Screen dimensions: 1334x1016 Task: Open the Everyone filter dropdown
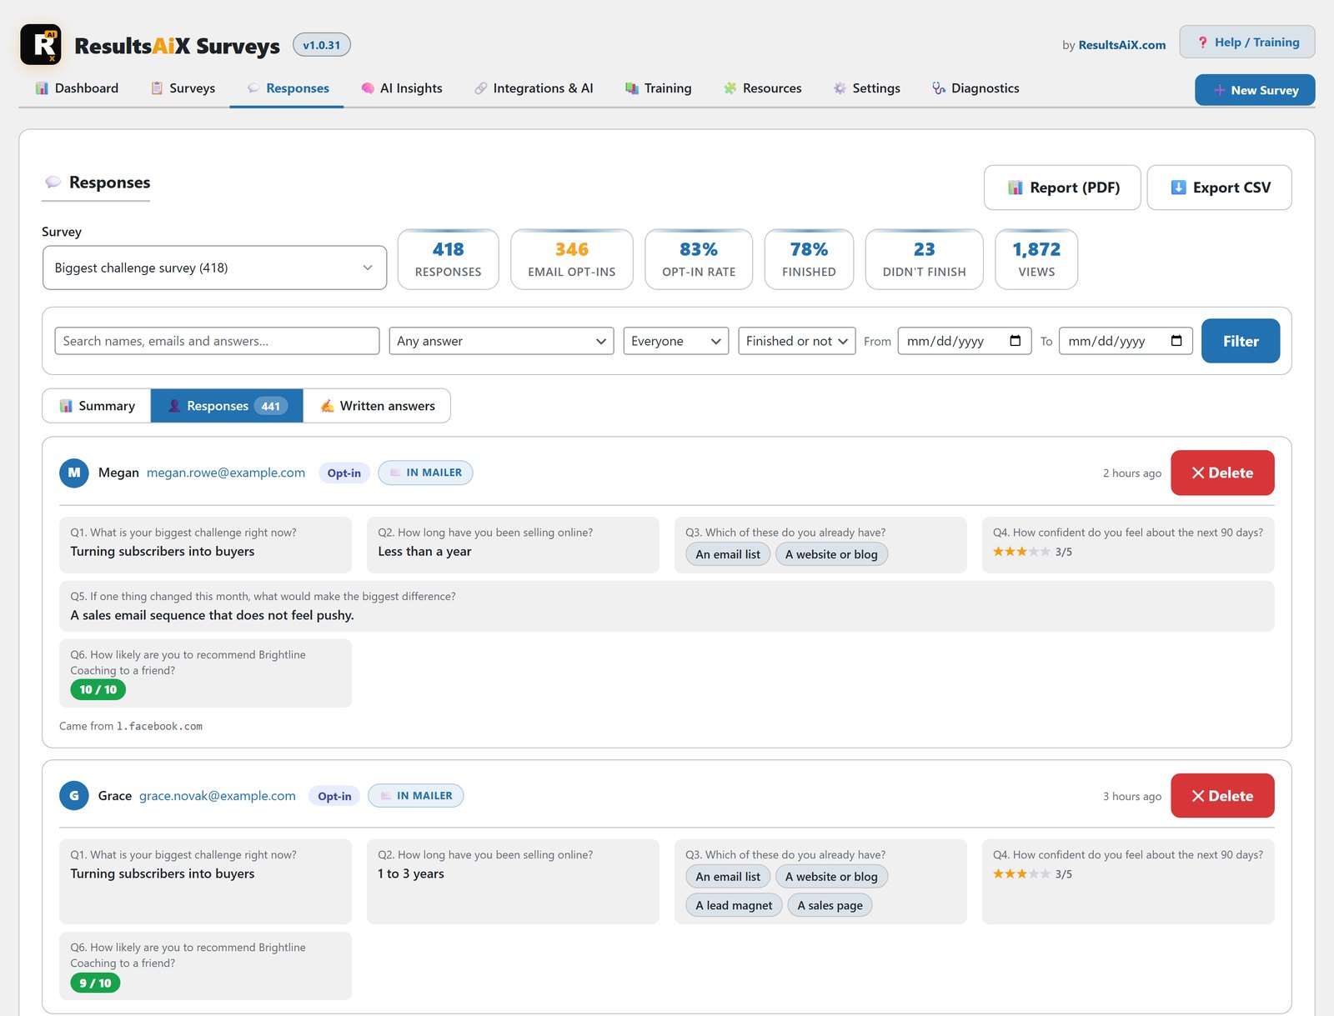pyautogui.click(x=676, y=341)
